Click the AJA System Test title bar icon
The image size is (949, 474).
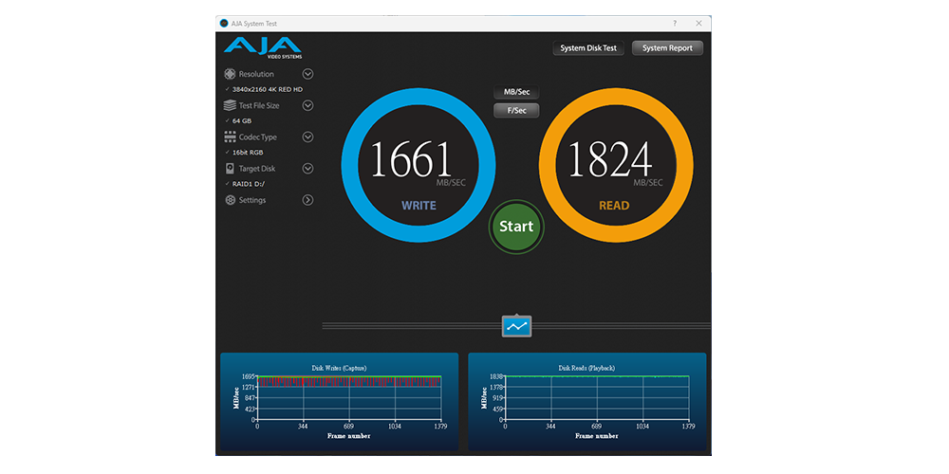pyautogui.click(x=224, y=23)
